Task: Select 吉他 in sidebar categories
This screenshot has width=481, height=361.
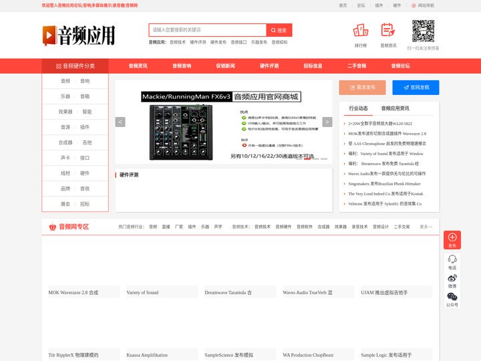Action: tap(87, 142)
